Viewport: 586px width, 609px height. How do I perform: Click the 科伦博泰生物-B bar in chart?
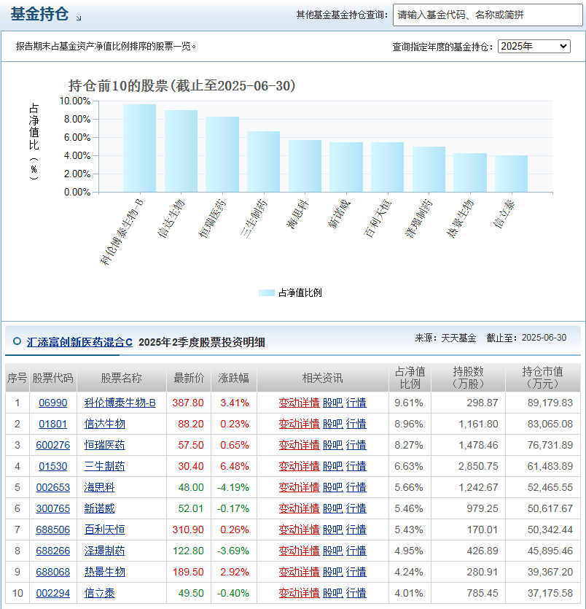(140, 148)
